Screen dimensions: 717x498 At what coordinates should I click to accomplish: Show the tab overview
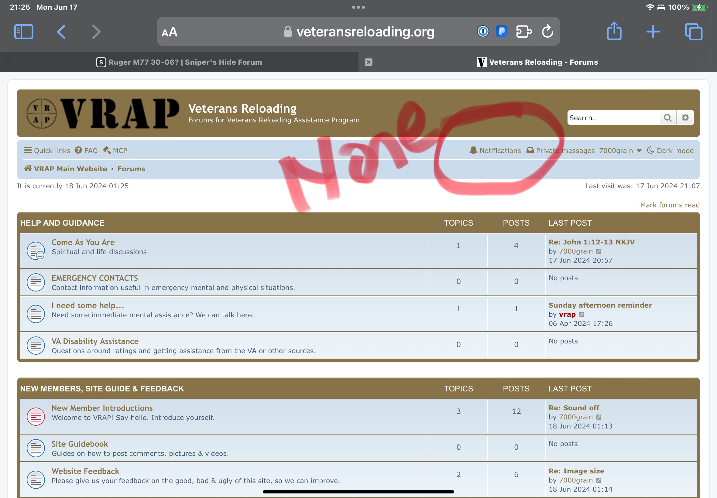click(694, 32)
